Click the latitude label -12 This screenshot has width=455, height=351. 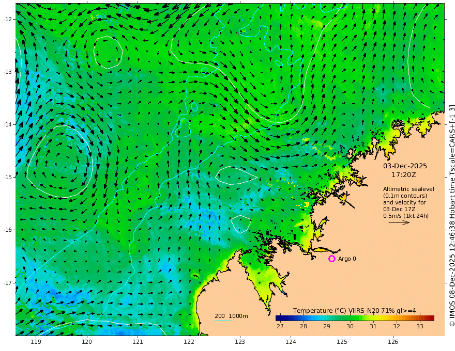pyautogui.click(x=8, y=19)
